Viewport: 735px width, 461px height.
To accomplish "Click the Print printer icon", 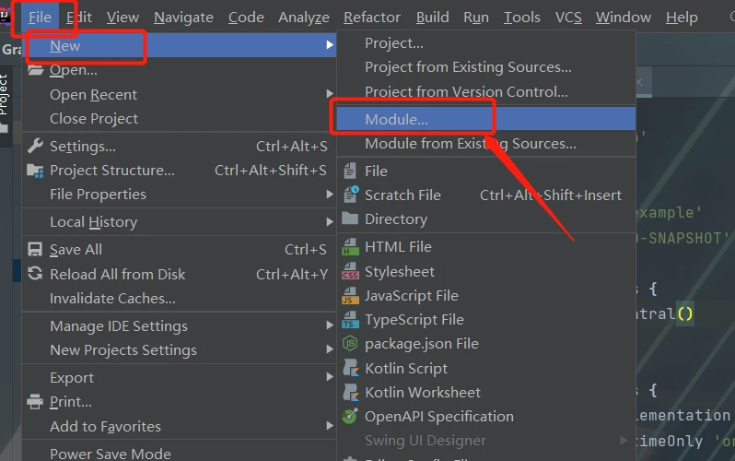I will [35, 402].
